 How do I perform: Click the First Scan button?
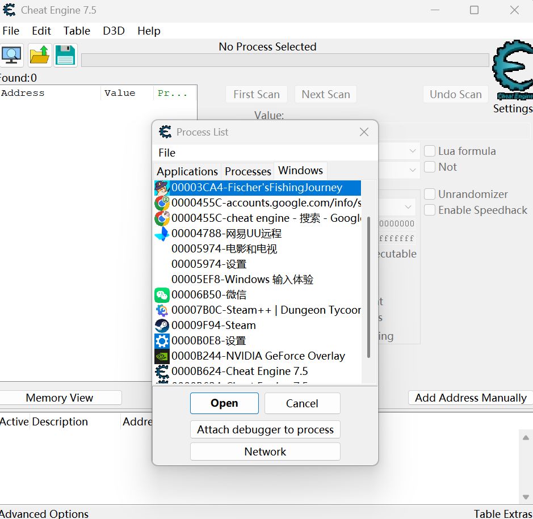257,94
